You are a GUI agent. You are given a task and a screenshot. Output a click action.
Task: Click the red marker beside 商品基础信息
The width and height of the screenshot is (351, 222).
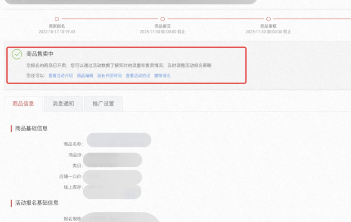tap(11, 129)
